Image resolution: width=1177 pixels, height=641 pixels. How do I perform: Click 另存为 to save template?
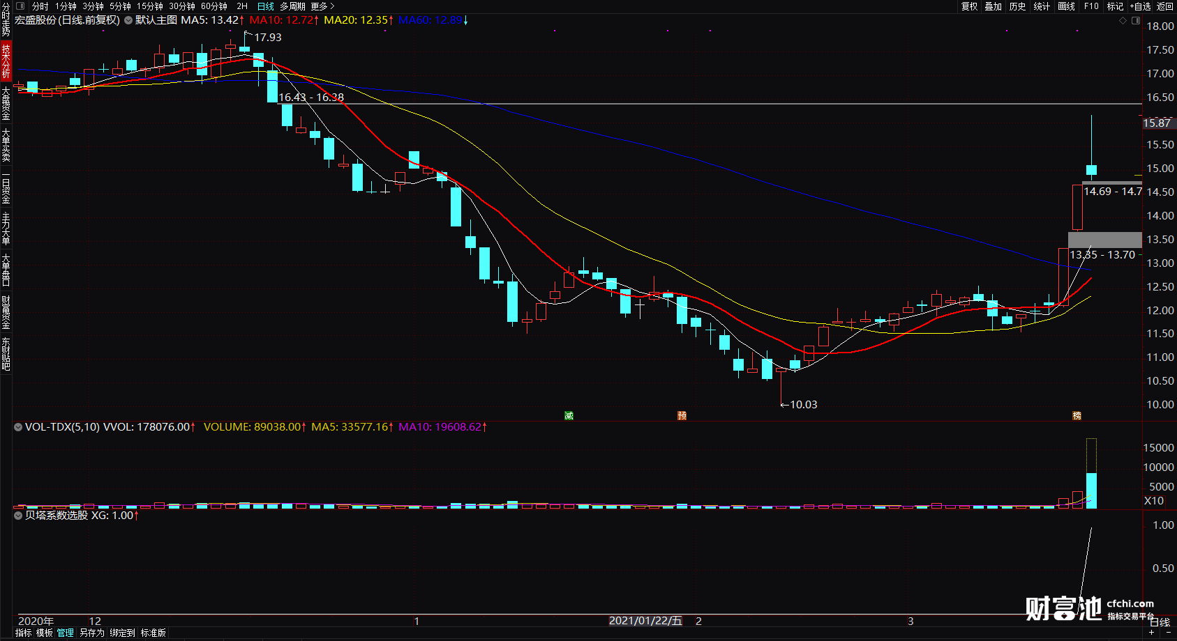point(91,633)
